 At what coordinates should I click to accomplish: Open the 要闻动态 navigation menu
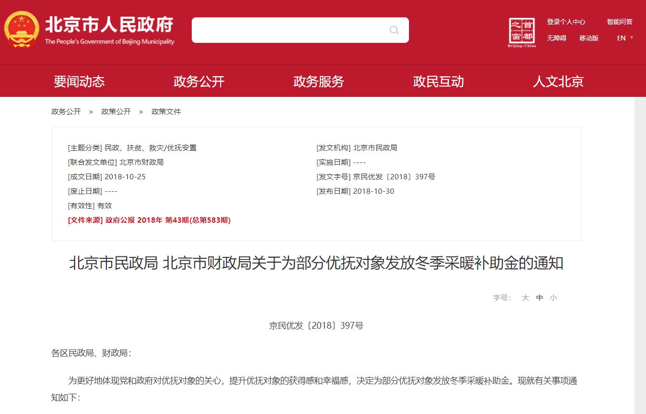click(x=80, y=81)
